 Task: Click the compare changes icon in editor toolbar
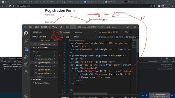pos(126,32)
